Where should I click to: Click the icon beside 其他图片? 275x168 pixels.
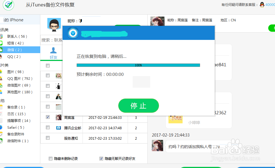click(x=1, y=92)
